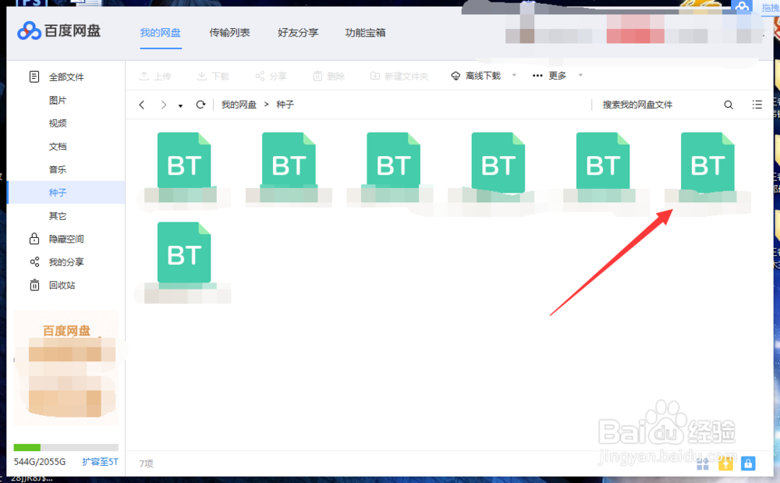The image size is (780, 483).
Task: Open 我的分享 share icon entry
Action: (56, 262)
